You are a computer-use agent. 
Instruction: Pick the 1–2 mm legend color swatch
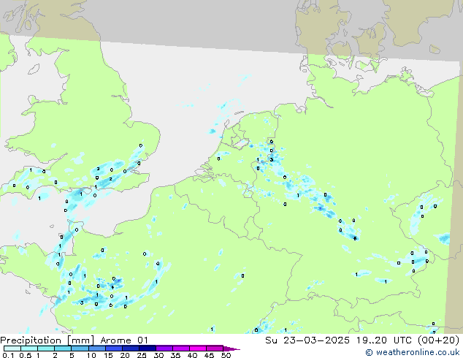[x=46, y=349]
